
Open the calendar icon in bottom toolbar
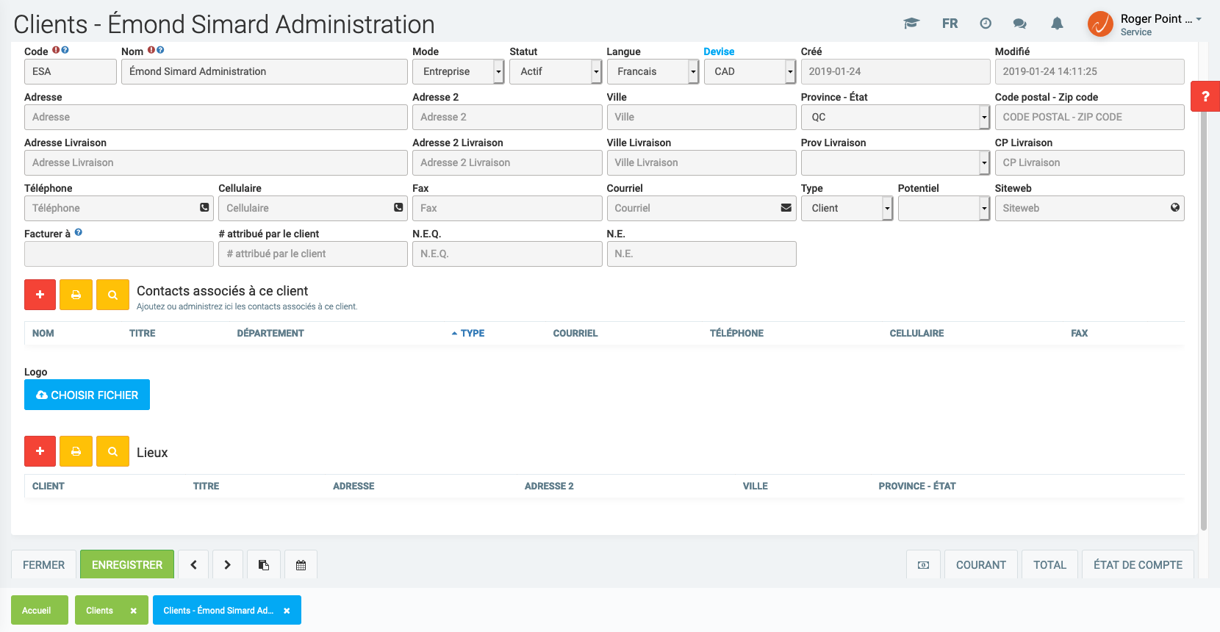301,565
